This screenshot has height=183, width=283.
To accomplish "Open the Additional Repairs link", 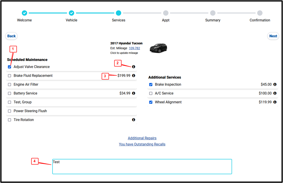I will (x=142, y=138).
